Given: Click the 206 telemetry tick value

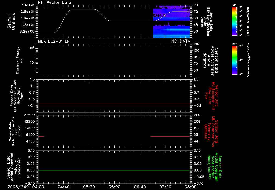Looking at the screenshot, I should tap(197, 122).
